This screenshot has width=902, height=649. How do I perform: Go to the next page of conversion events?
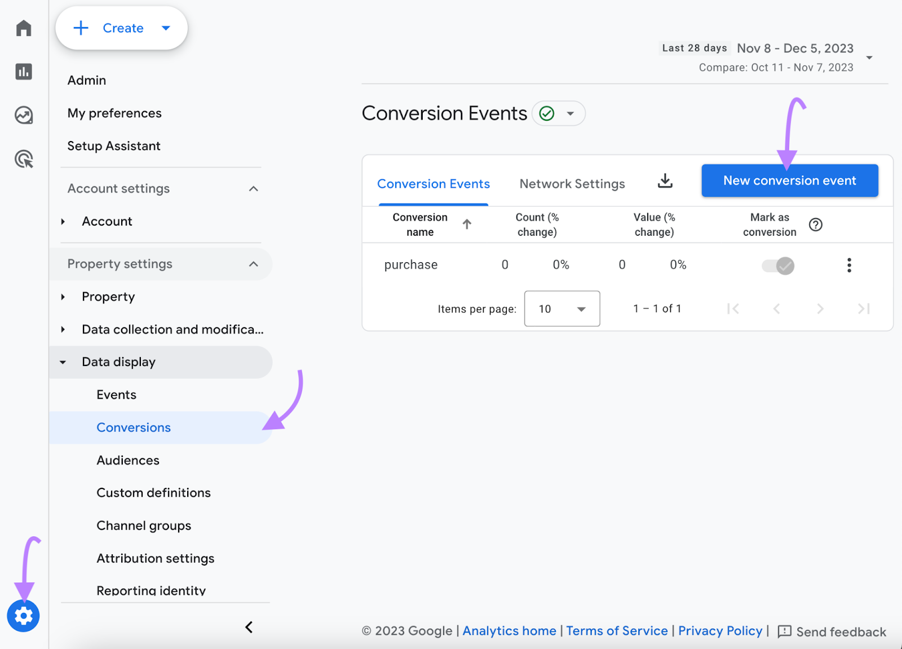coord(820,308)
